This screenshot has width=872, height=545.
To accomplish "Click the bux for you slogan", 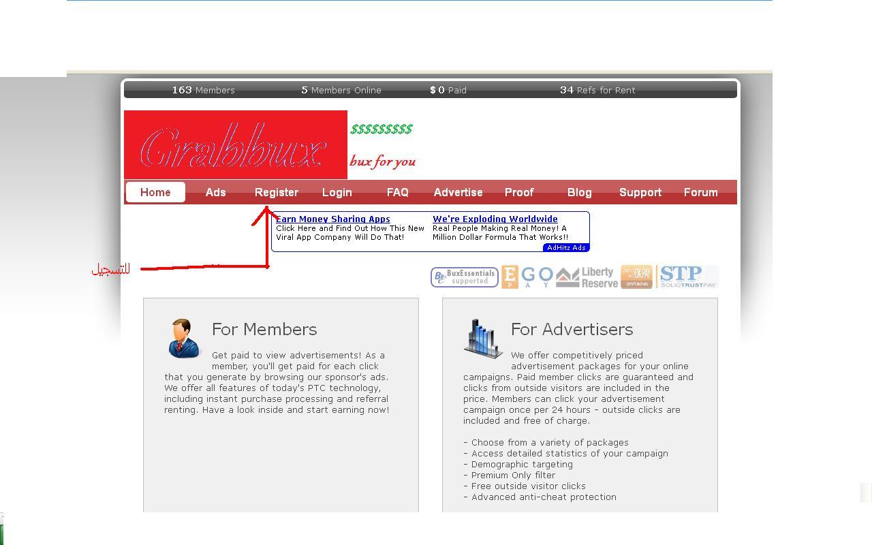I will point(383,161).
